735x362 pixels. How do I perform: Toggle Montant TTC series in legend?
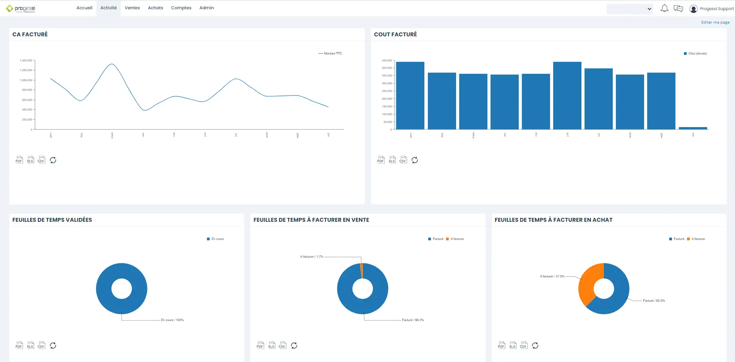tap(330, 54)
